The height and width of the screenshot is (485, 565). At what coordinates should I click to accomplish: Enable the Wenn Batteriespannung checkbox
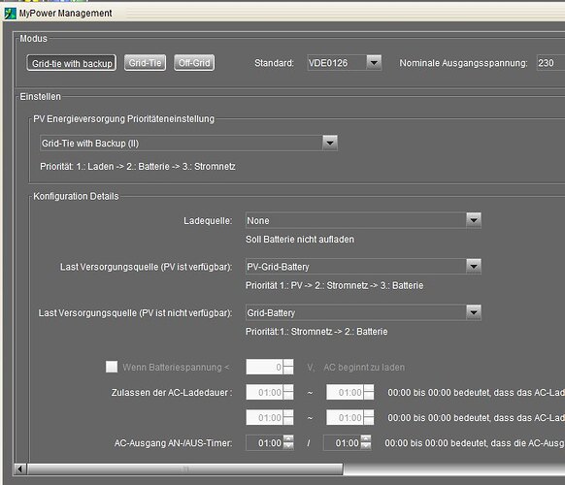coord(112,367)
